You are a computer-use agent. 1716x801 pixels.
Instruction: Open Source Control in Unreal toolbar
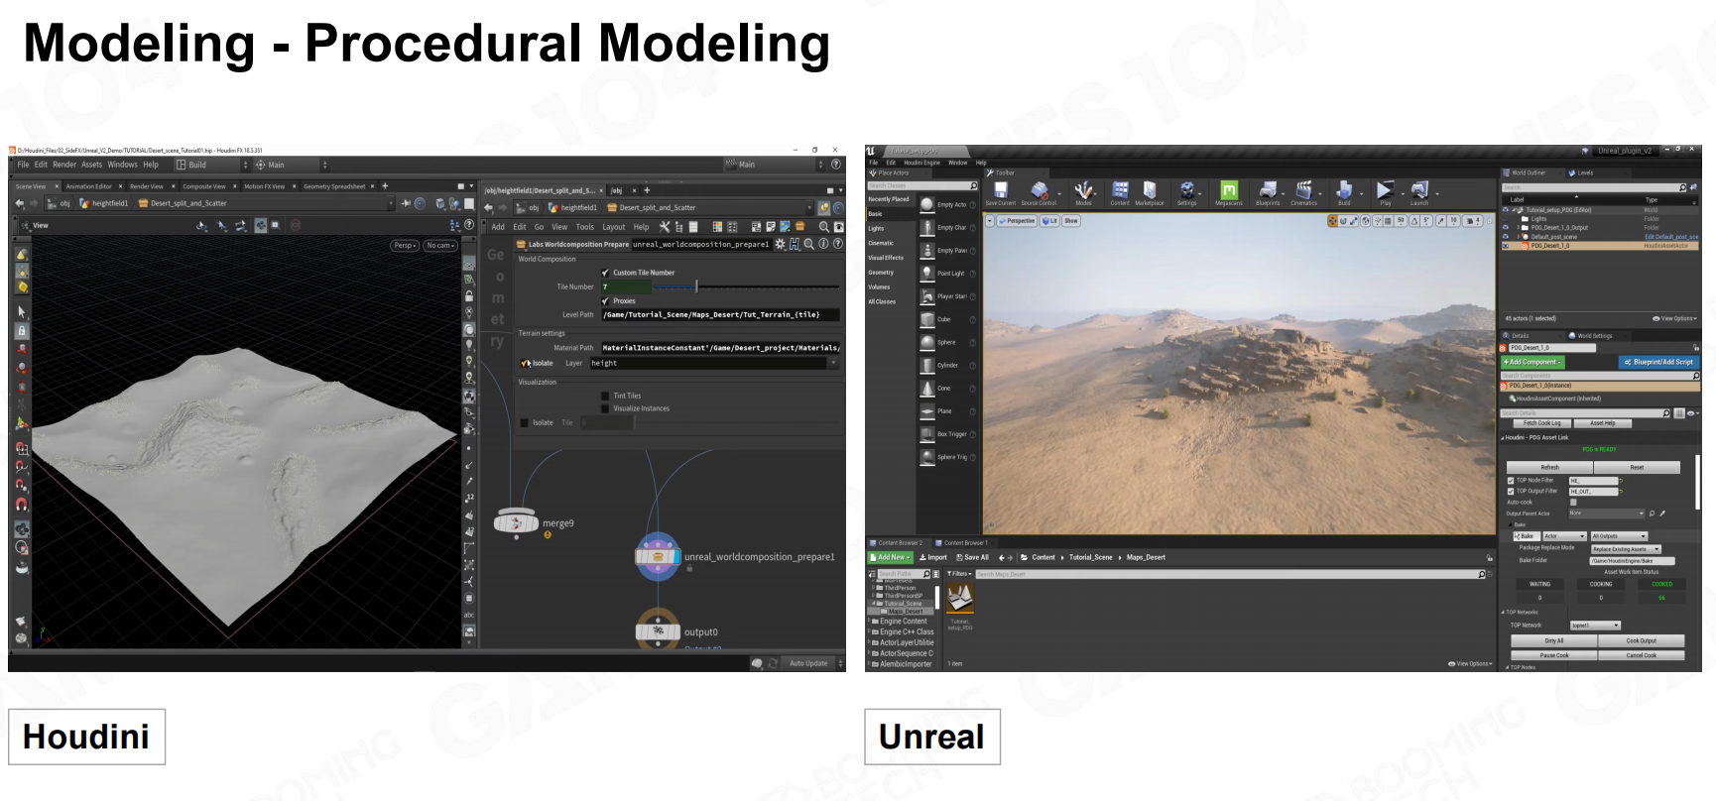tap(1039, 191)
